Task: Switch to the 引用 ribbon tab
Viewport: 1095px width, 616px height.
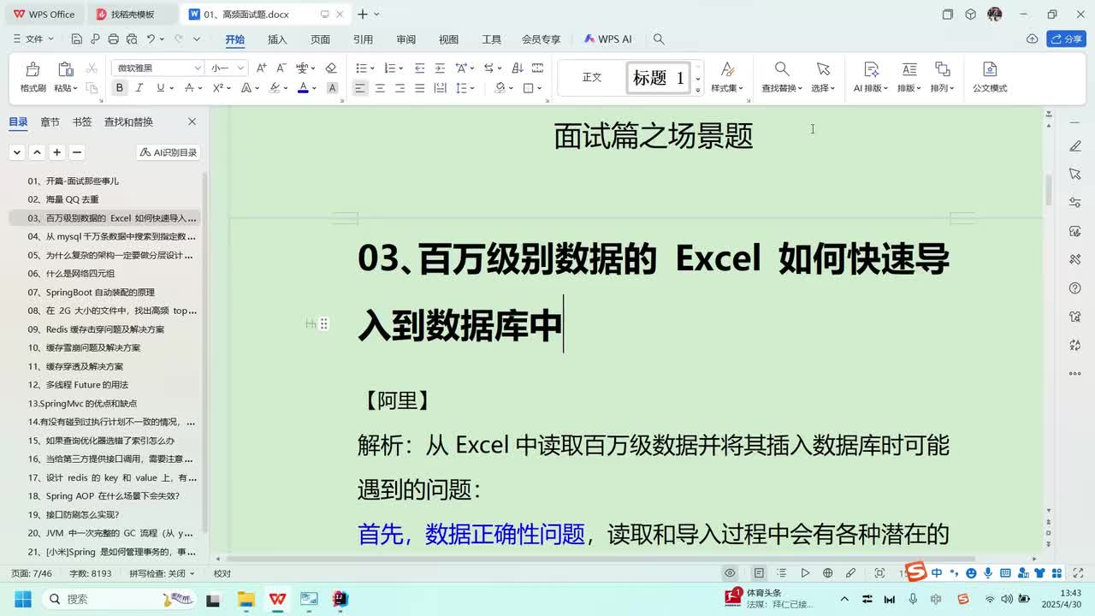Action: (x=363, y=39)
